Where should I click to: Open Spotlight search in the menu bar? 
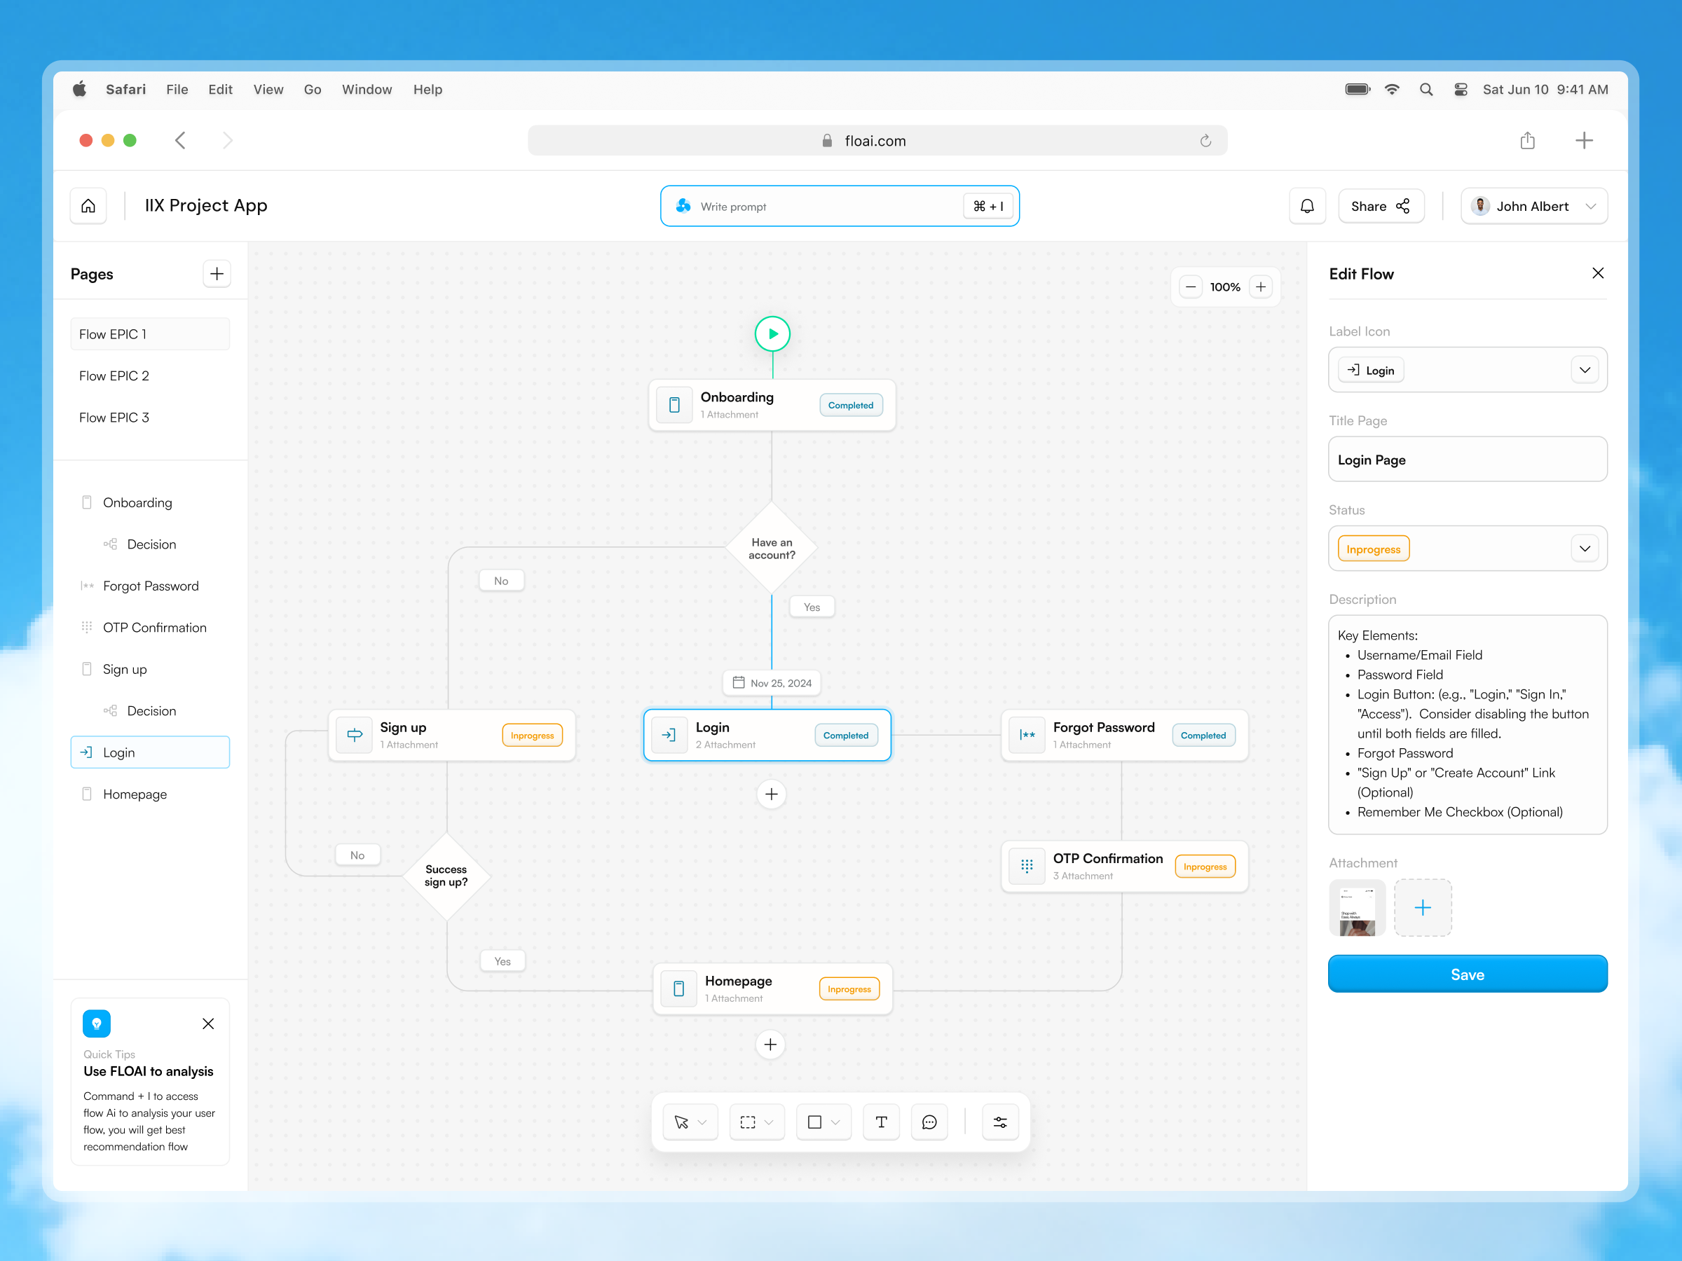pos(1426,90)
